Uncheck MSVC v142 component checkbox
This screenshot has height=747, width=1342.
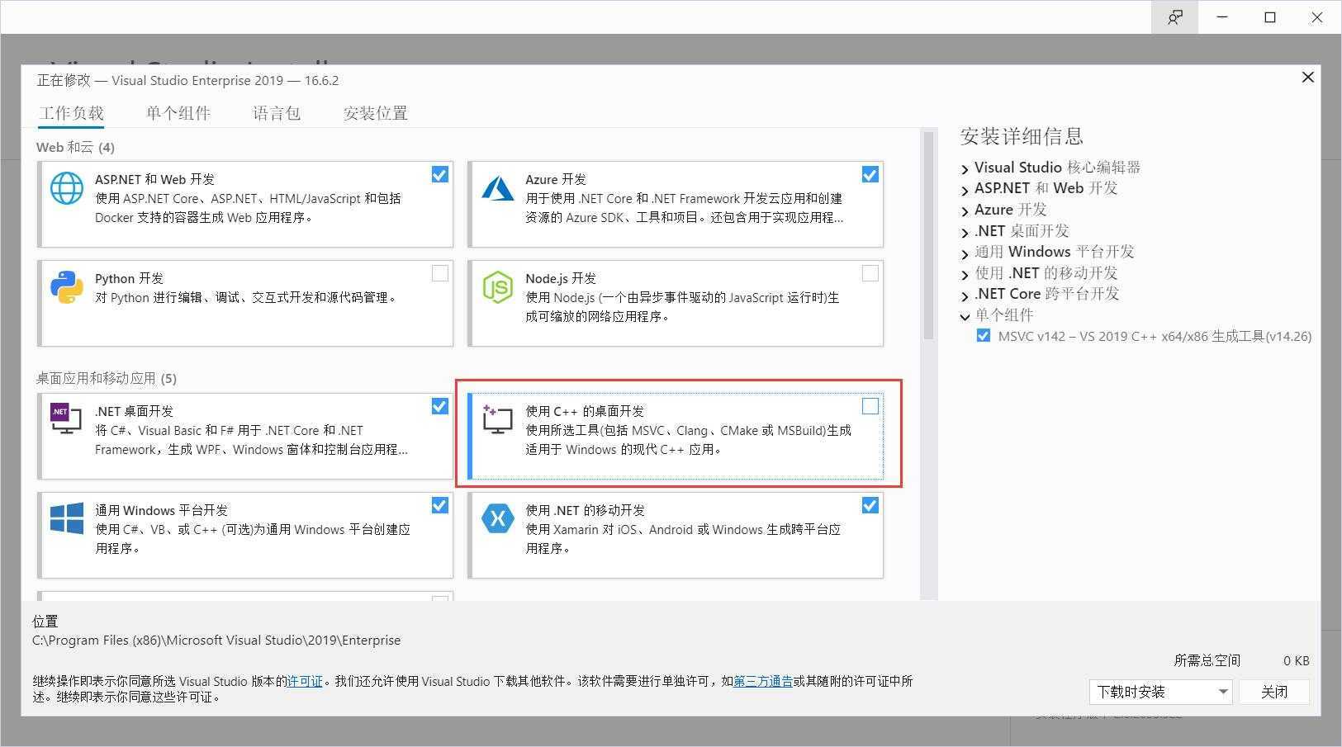click(x=983, y=336)
